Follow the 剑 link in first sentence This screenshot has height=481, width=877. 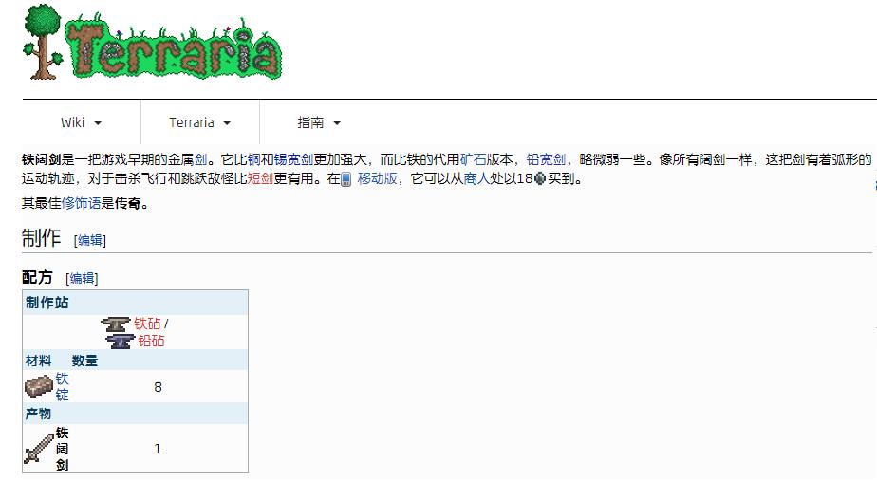pos(201,160)
